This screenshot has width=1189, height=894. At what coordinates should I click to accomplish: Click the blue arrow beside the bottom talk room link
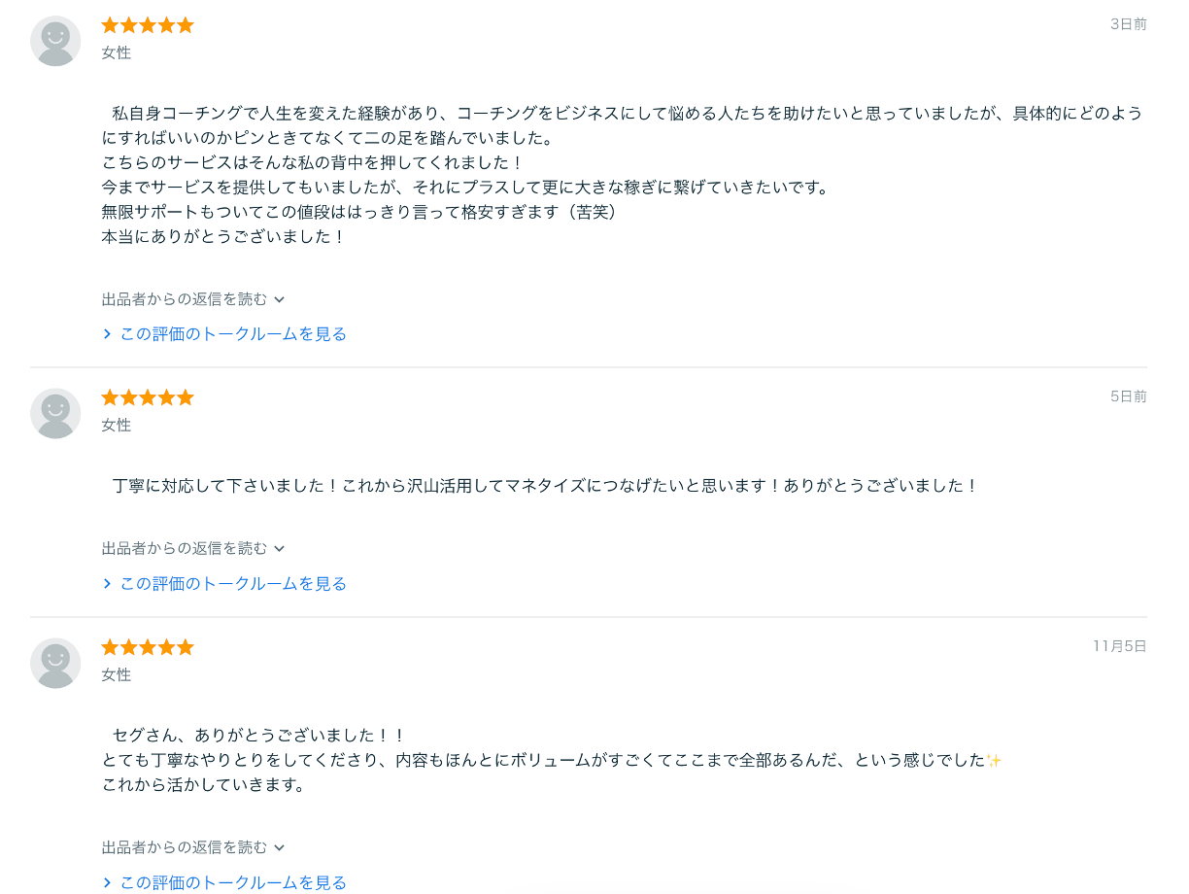(x=107, y=882)
